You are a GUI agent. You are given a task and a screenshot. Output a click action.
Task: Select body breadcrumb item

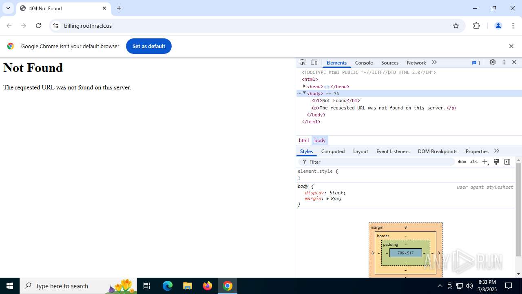(x=320, y=140)
